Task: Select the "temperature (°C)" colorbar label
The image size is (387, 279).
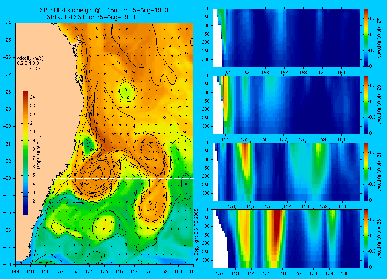Action: tap(39, 152)
